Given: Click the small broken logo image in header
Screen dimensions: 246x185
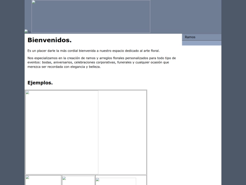Looking at the screenshot, I should tap(28, 32).
